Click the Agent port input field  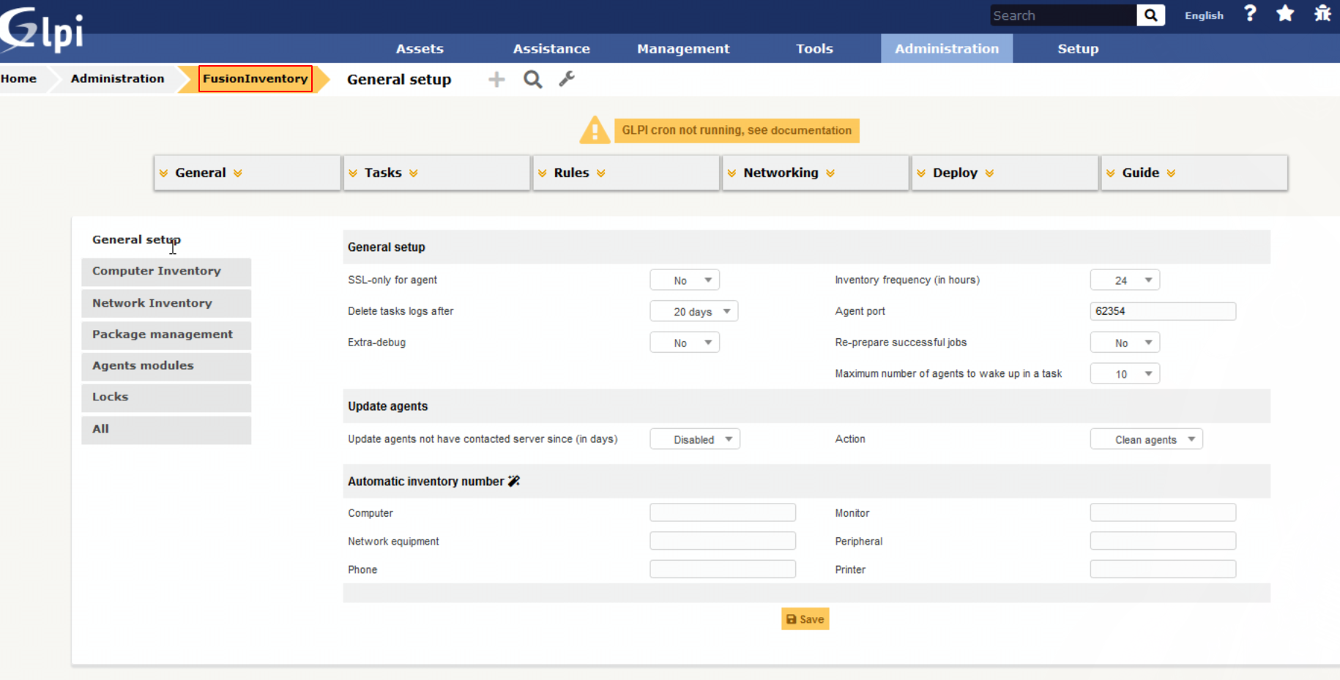pyautogui.click(x=1163, y=311)
